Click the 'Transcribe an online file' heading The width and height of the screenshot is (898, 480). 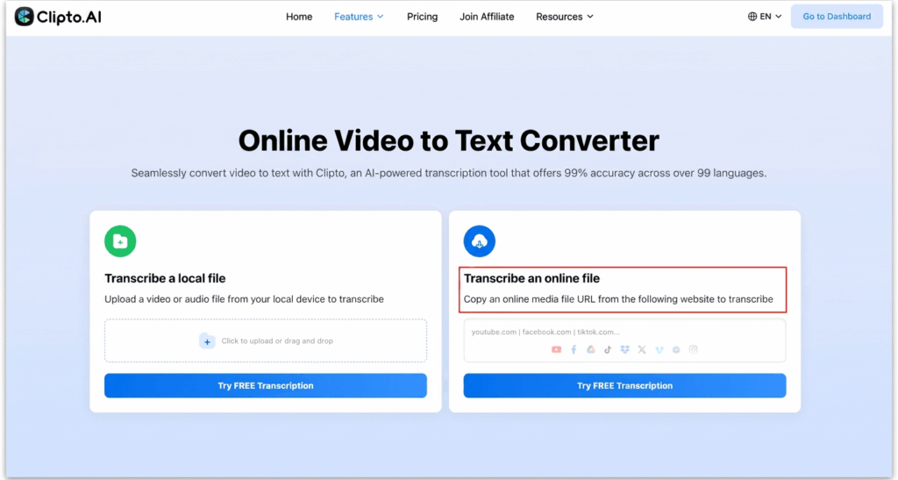[531, 278]
